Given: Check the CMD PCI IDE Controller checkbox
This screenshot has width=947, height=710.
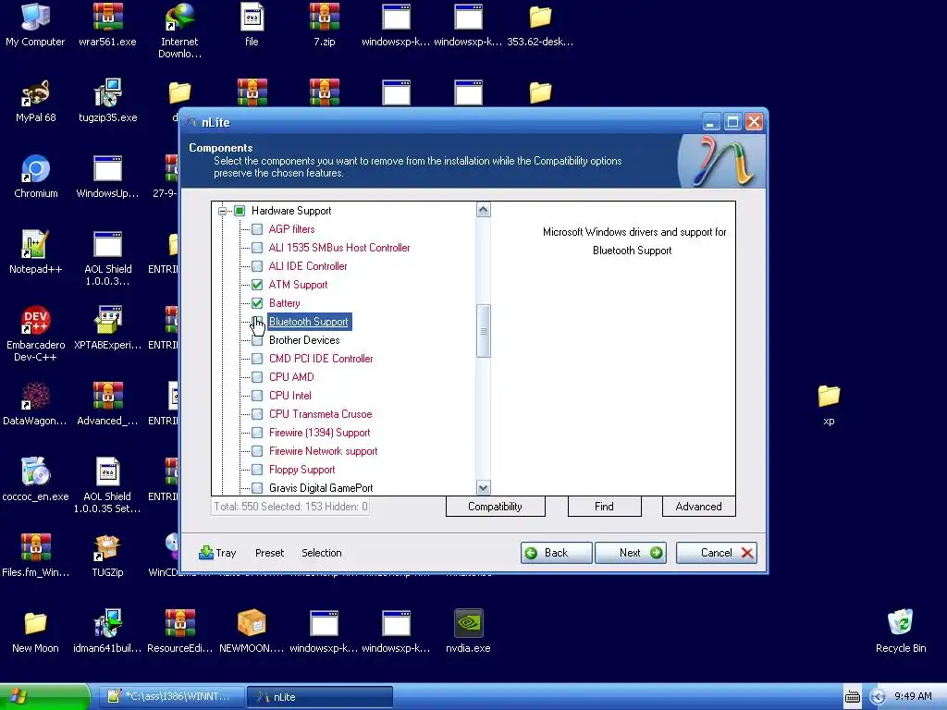Looking at the screenshot, I should [x=257, y=359].
